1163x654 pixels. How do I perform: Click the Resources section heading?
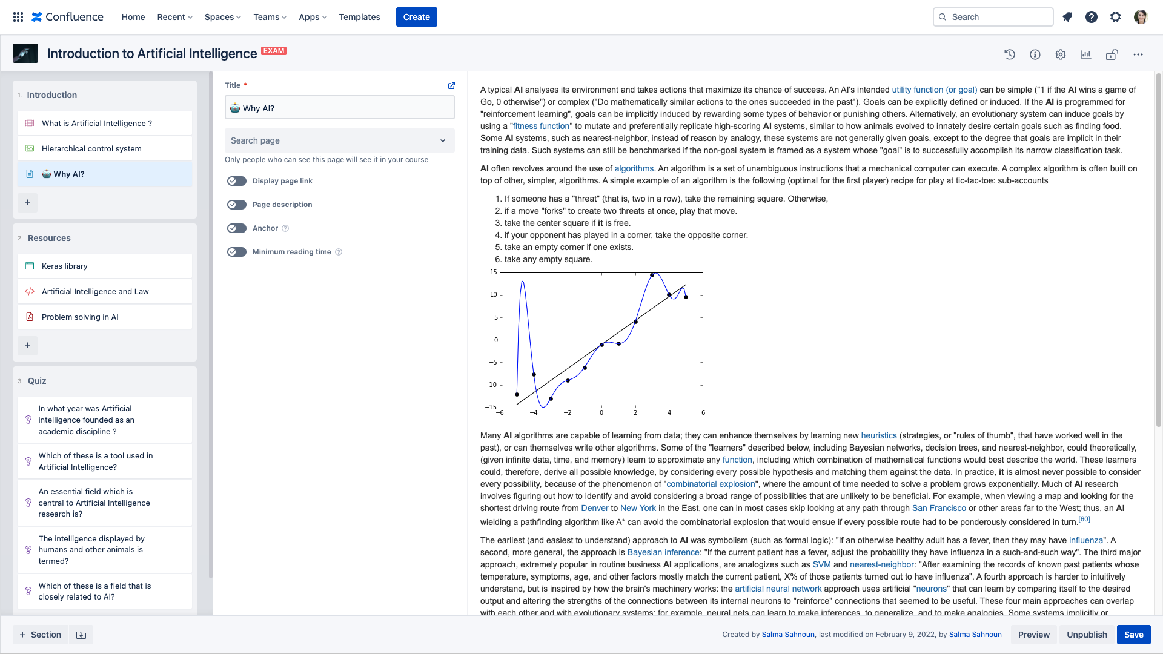(49, 238)
